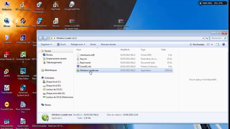Screen dimensions: 230x129
Task: Open mbam 2.2.1.1043 archive on desktop
Action: [x=72, y=24]
